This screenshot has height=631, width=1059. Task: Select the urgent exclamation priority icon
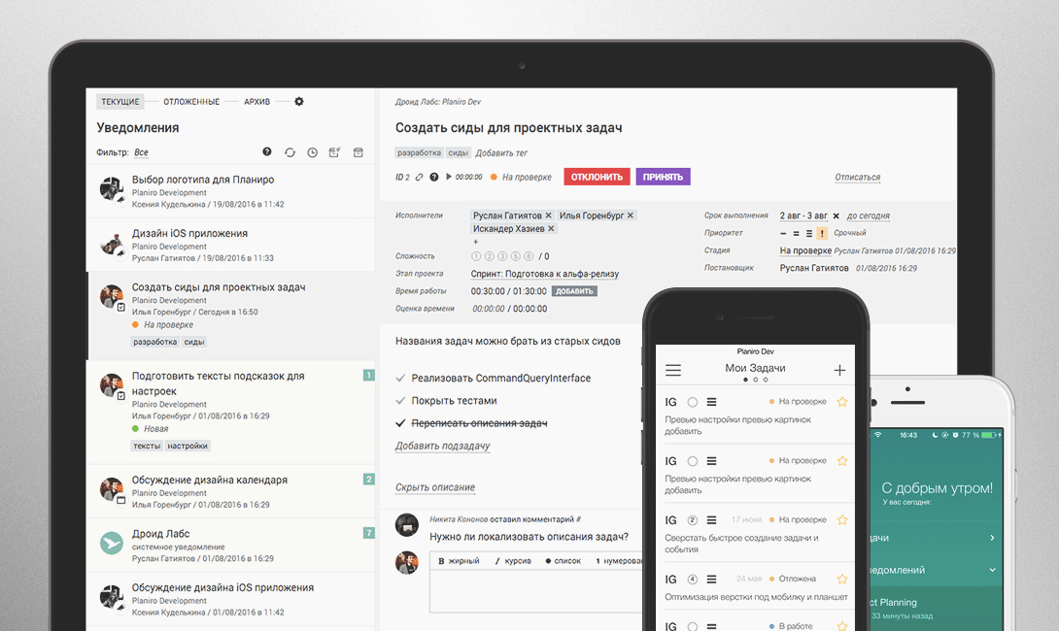(x=822, y=234)
